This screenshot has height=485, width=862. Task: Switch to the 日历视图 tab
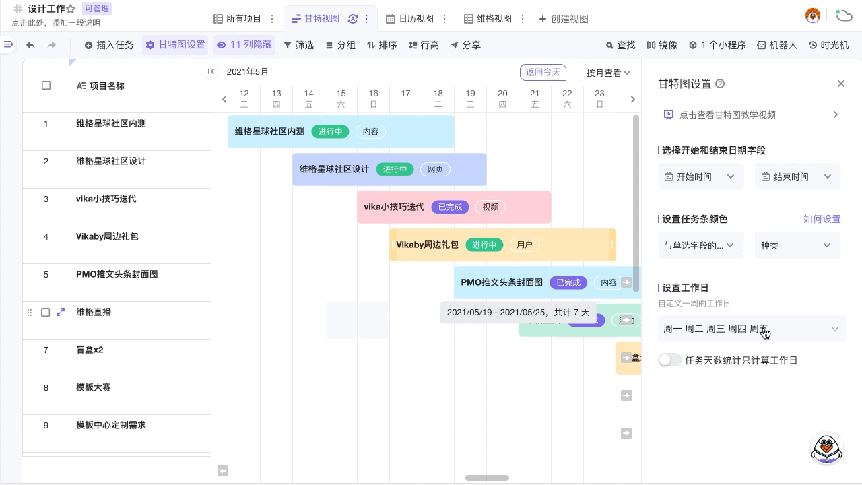[x=409, y=19]
